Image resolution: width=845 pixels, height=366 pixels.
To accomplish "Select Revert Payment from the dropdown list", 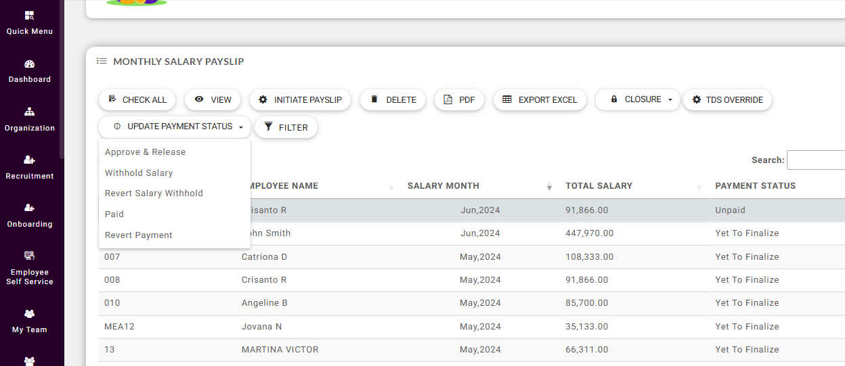I will 139,235.
